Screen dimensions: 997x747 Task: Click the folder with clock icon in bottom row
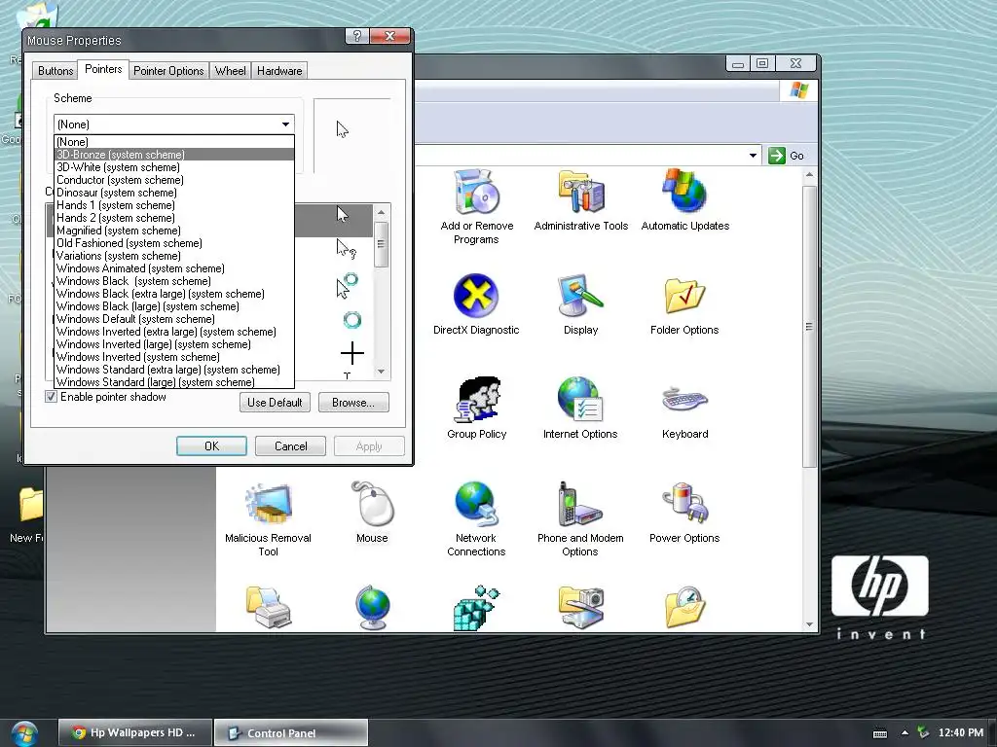[x=684, y=608]
